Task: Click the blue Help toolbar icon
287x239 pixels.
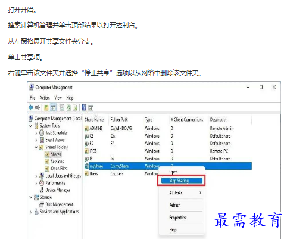Action: (84, 107)
